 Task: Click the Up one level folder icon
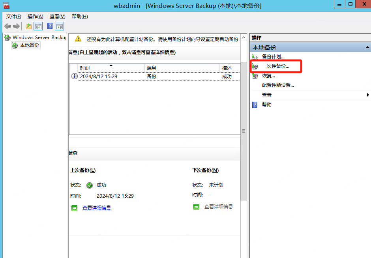point(29,26)
